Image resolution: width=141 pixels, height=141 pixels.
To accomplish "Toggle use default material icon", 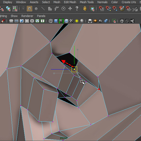I will 61,21.
